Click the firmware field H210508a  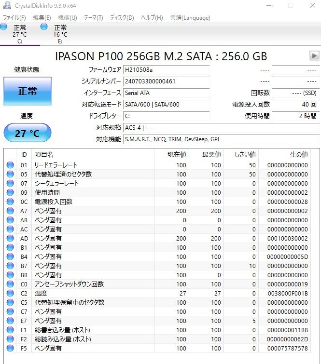tap(166, 70)
